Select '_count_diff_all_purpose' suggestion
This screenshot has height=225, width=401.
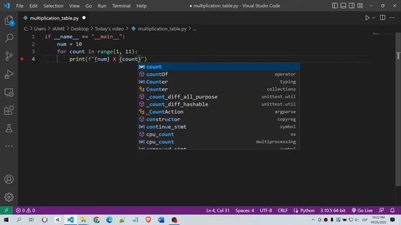click(x=219, y=97)
